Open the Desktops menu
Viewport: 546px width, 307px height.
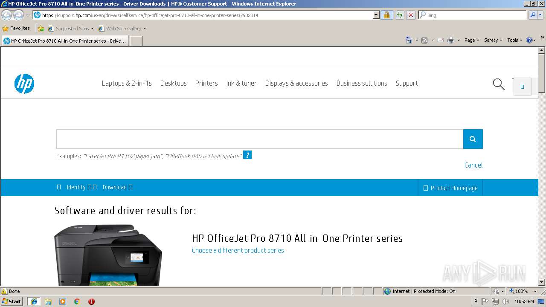[174, 83]
